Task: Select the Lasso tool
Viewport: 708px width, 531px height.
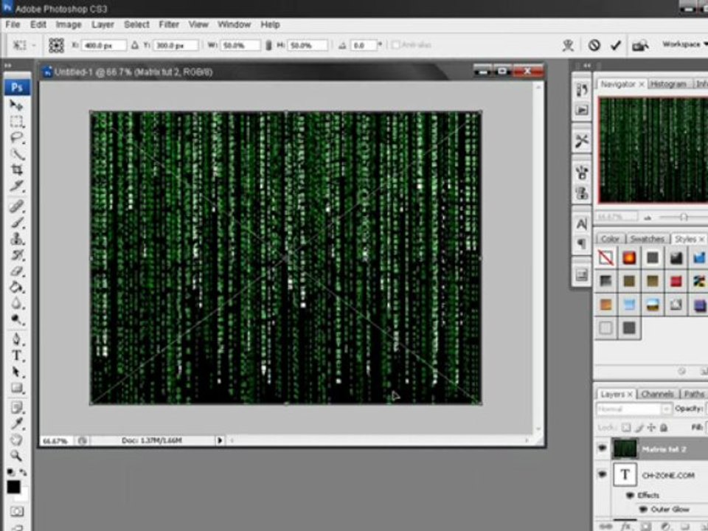Action: click(17, 138)
